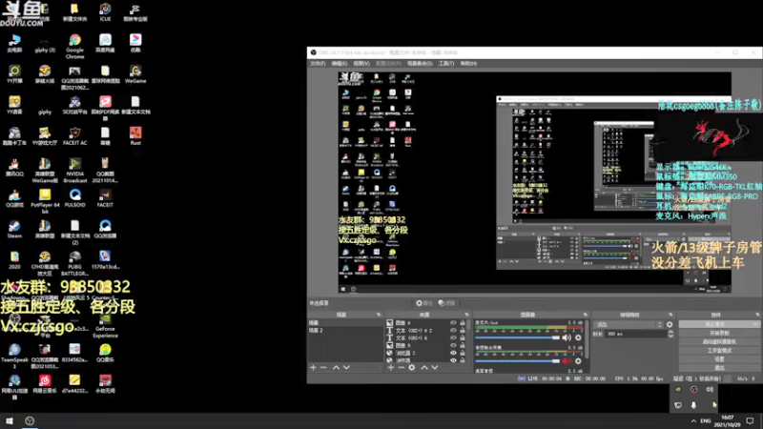
Task: Add a new scene with plus icon
Action: click(x=313, y=367)
